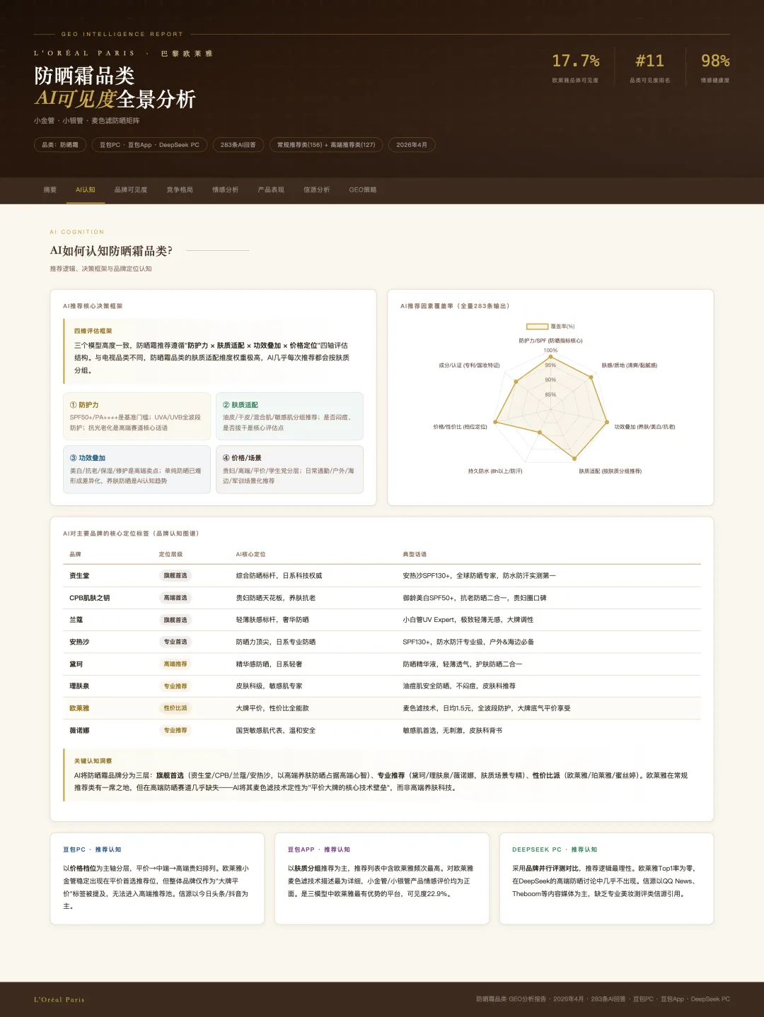The width and height of the screenshot is (764, 1017).
Task: Click the 价格/性价比 radar axis label
Action: (460, 427)
